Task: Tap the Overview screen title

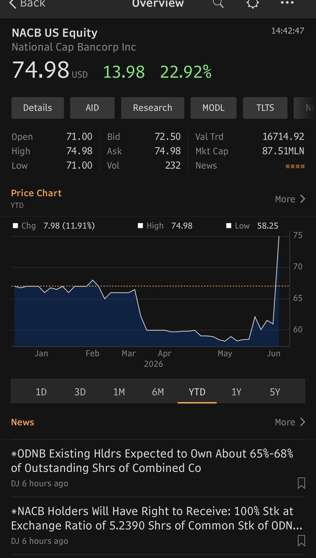Action: (158, 4)
